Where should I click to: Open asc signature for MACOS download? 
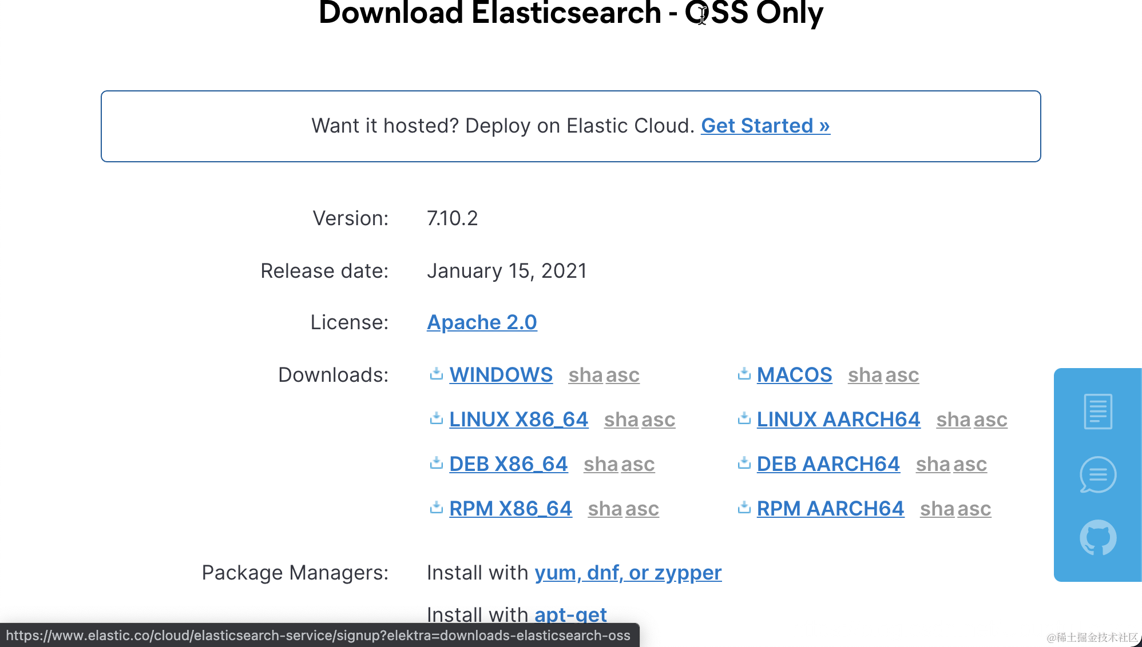click(902, 376)
